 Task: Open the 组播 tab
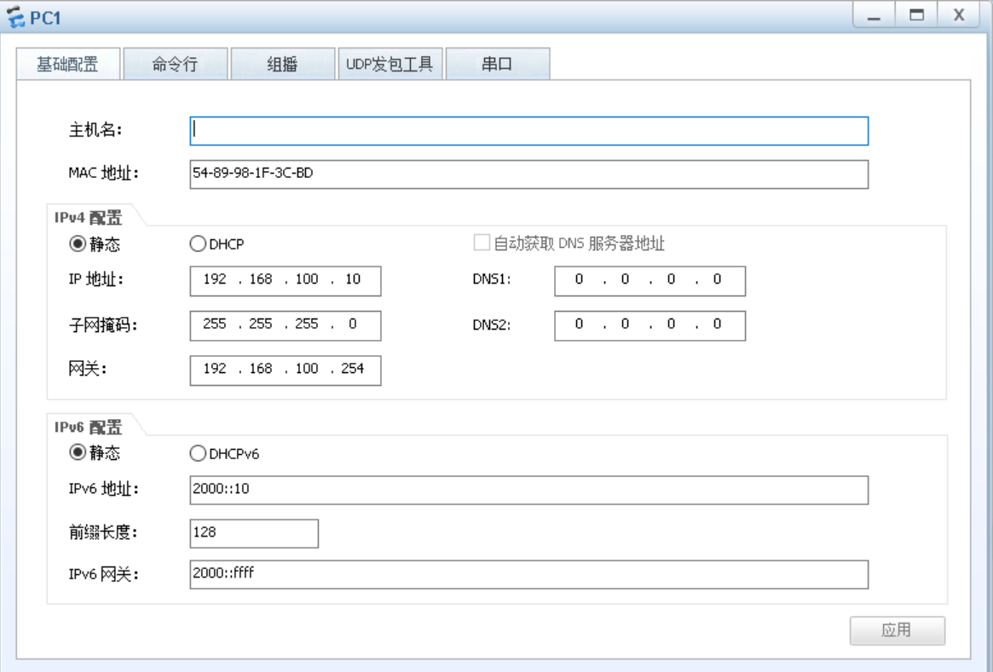point(282,63)
